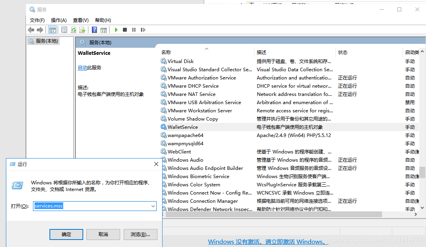Click the gear icon of the Virtual Disk row

(x=164, y=61)
